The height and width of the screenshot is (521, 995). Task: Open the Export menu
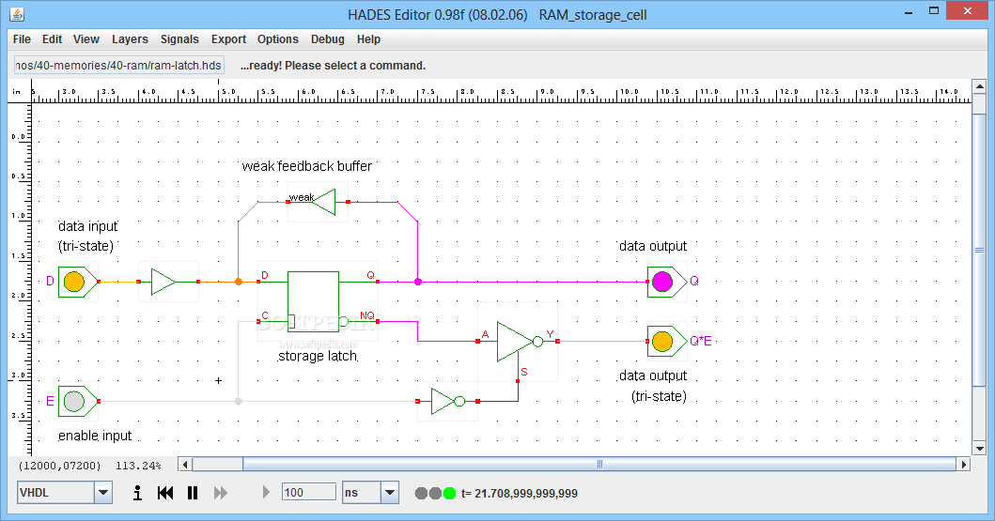228,39
